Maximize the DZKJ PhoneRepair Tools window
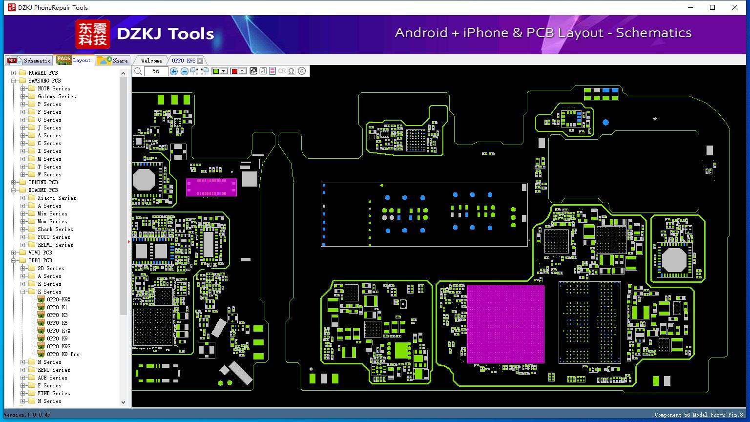This screenshot has width=750, height=422. click(712, 7)
